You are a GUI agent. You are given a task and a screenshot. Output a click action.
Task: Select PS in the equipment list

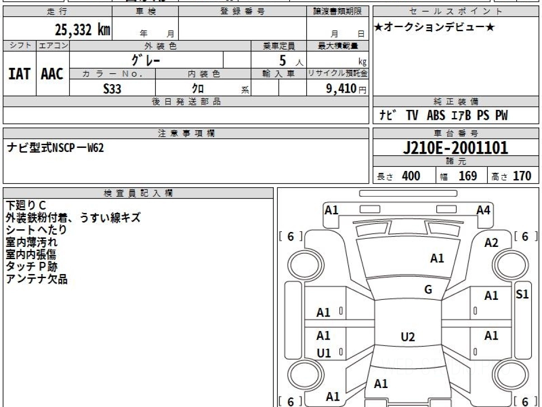coord(483,116)
